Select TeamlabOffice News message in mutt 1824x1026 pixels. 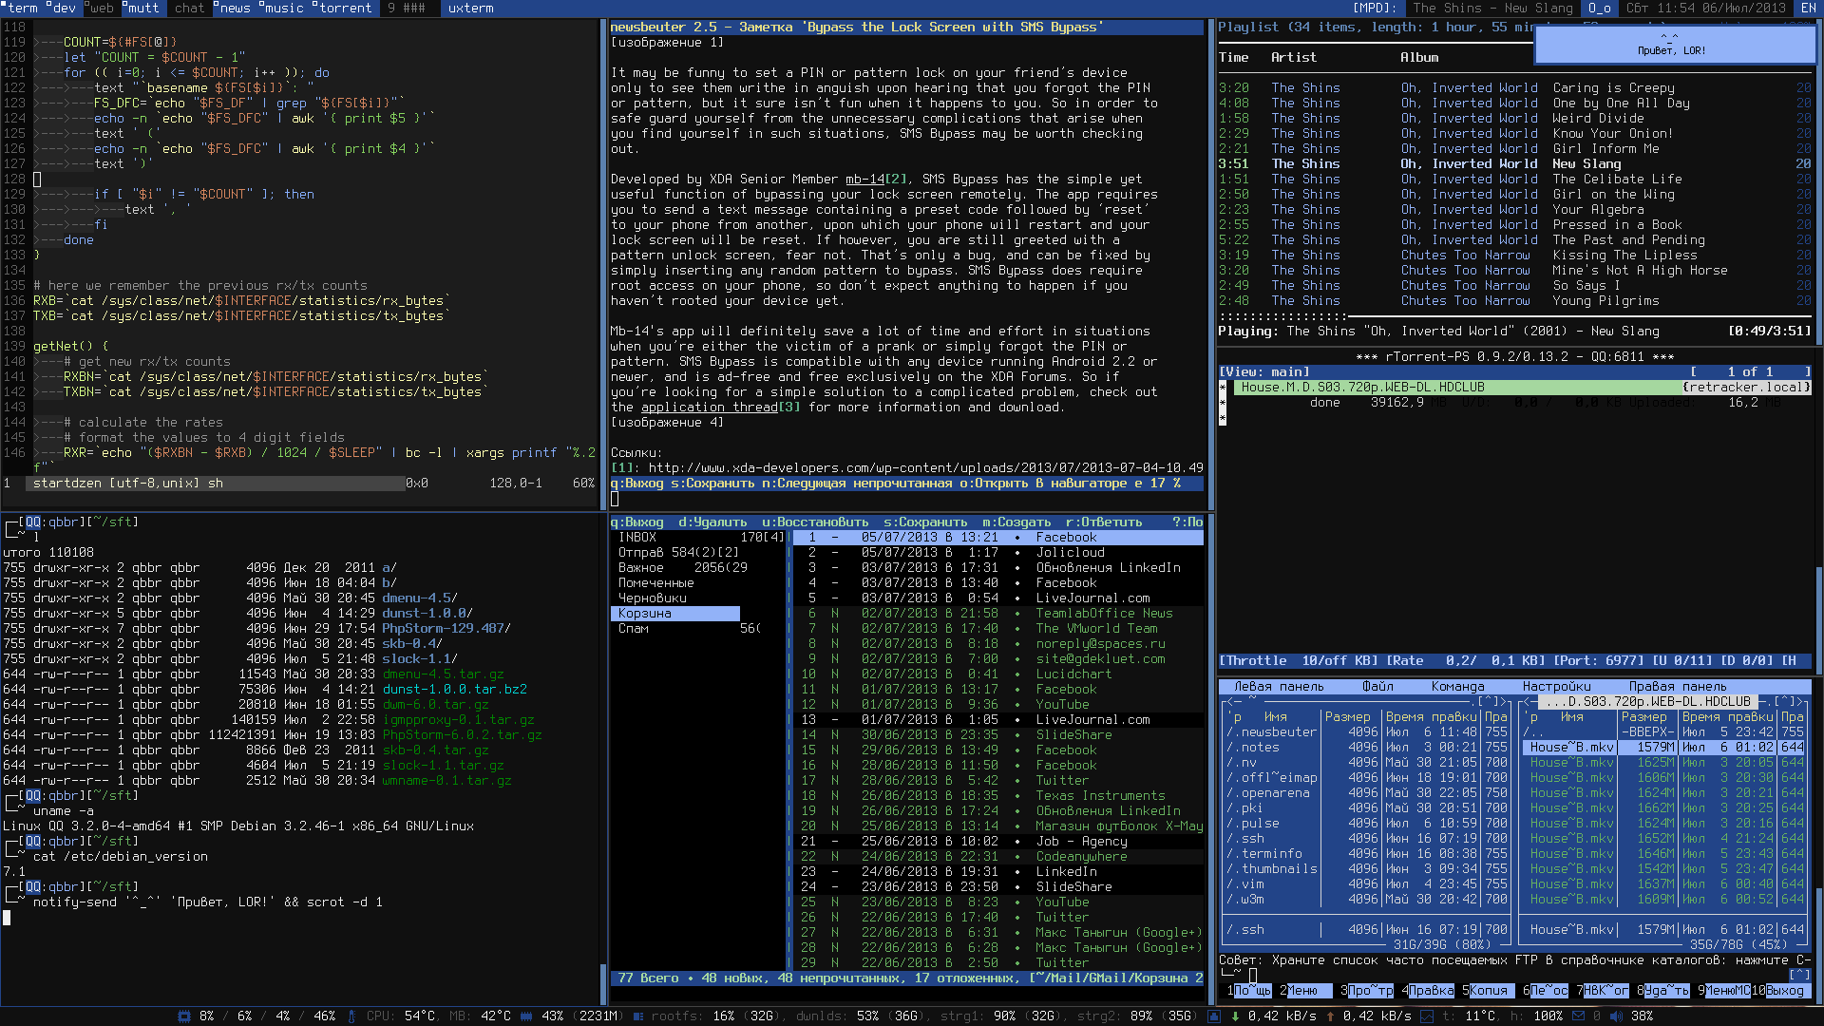tap(998, 613)
